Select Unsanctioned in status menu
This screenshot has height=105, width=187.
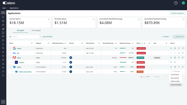176,85
